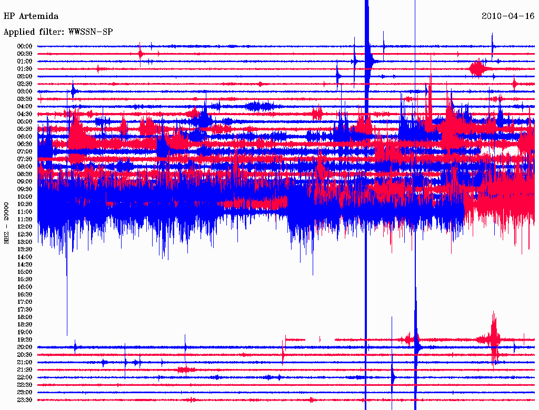Click the '10:00' time label
539x410 pixels.
point(25,197)
